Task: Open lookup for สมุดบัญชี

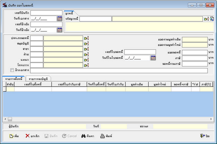Action: coord(86,44)
